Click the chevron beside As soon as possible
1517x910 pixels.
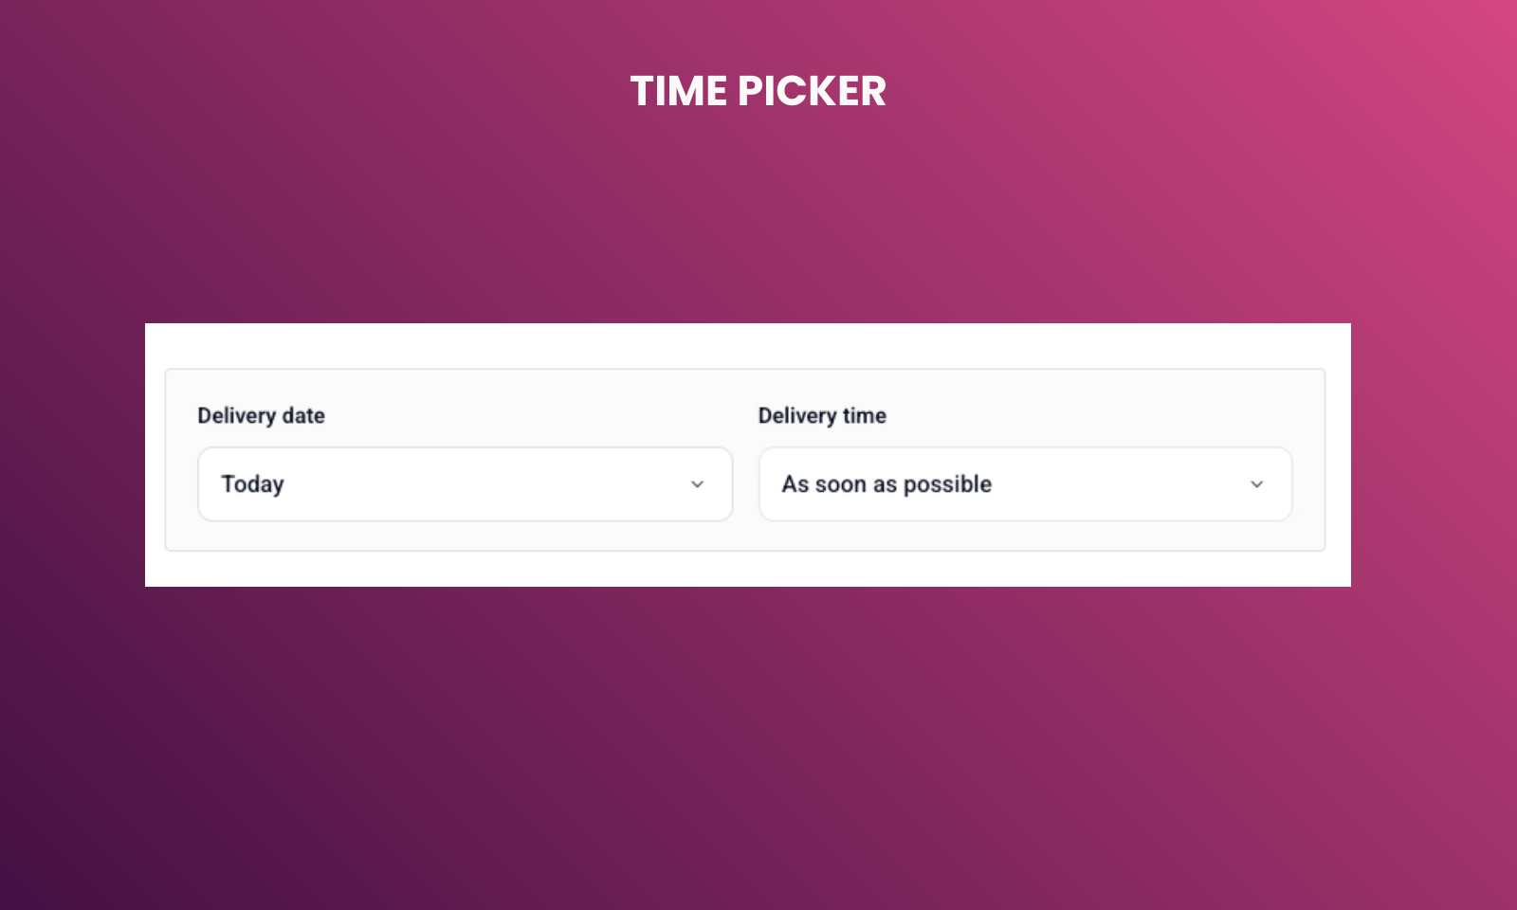(x=1257, y=484)
